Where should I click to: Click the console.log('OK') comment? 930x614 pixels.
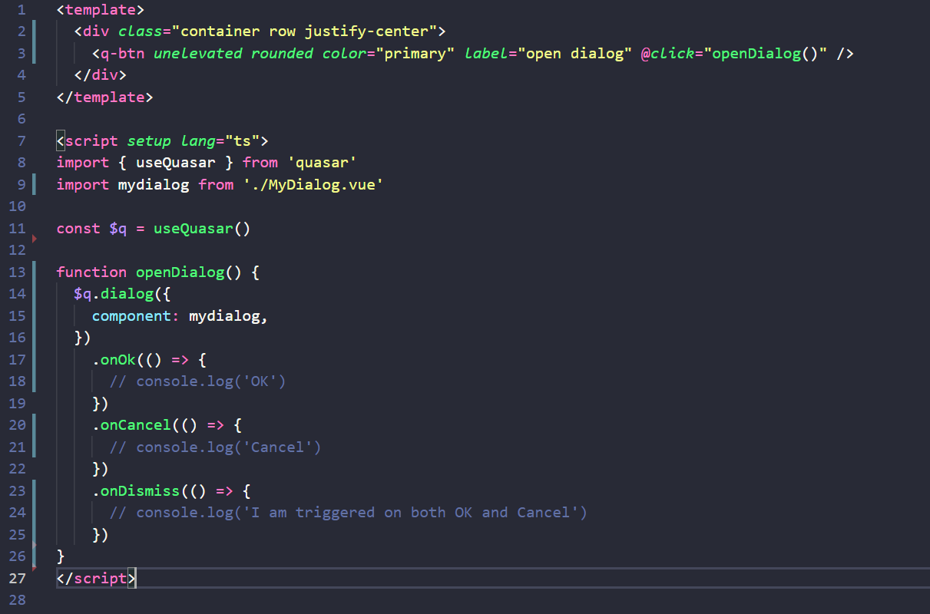[x=198, y=381]
